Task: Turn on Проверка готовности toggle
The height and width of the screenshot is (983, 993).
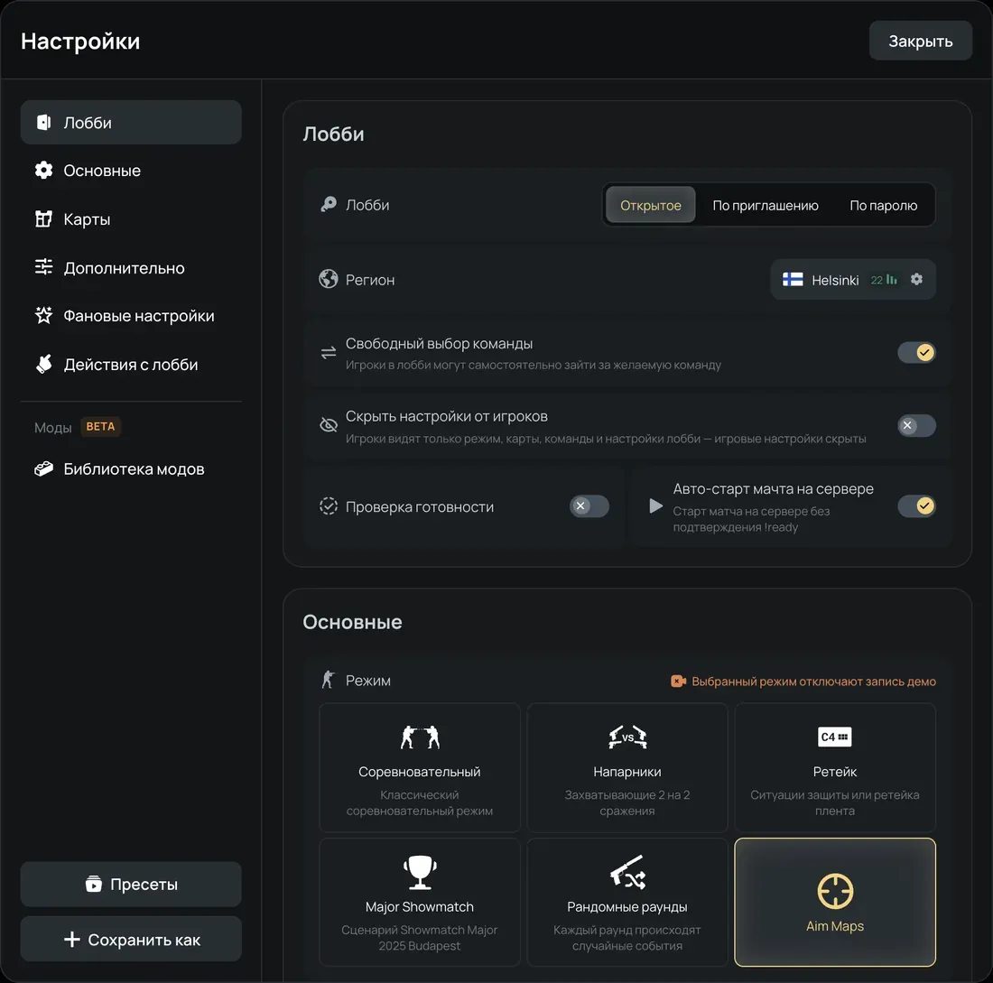Action: tap(589, 505)
